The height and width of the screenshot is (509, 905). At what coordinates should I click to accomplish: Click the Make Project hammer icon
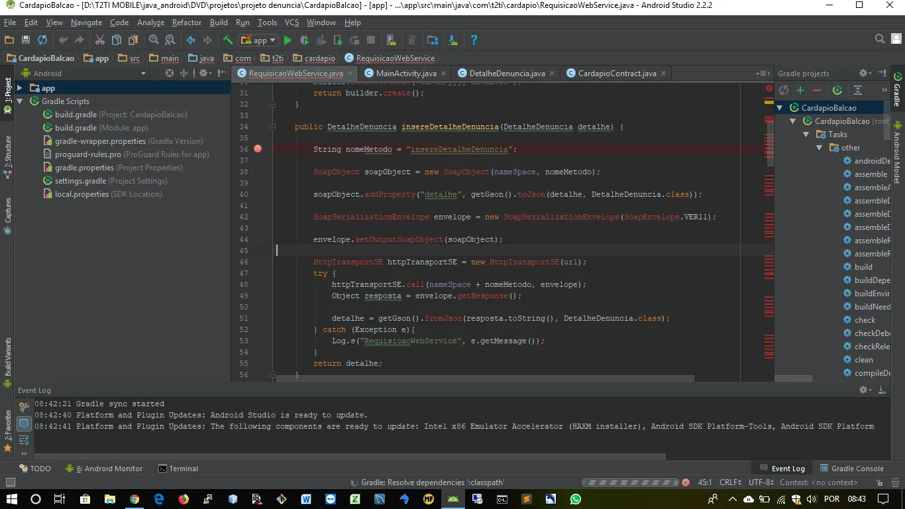pos(227,40)
